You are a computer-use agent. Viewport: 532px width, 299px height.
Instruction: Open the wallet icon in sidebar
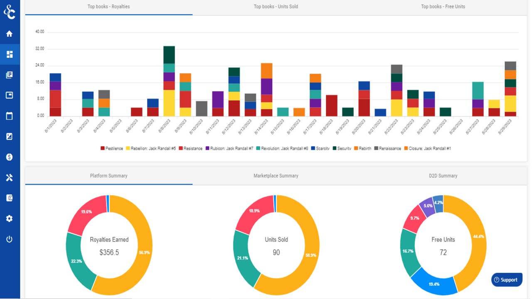[x=10, y=198]
